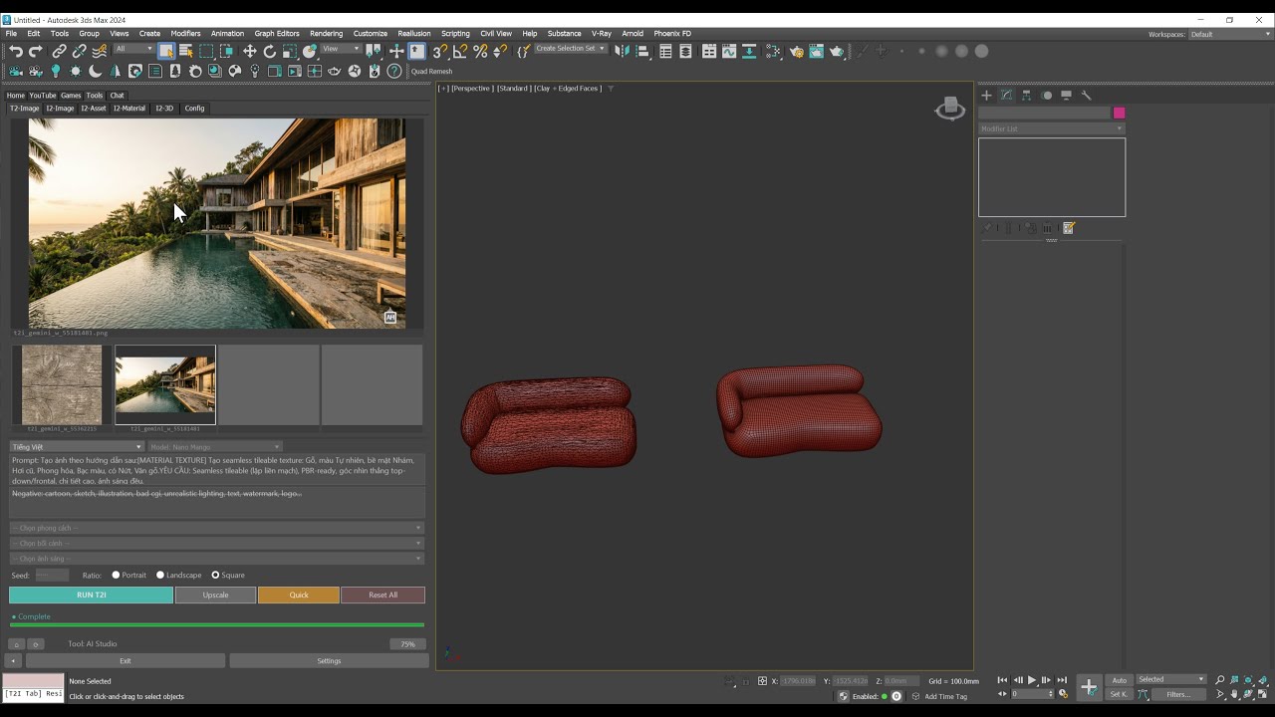Open the Curve Editor icon
Screen dimensions: 1275x717
pos(729,51)
